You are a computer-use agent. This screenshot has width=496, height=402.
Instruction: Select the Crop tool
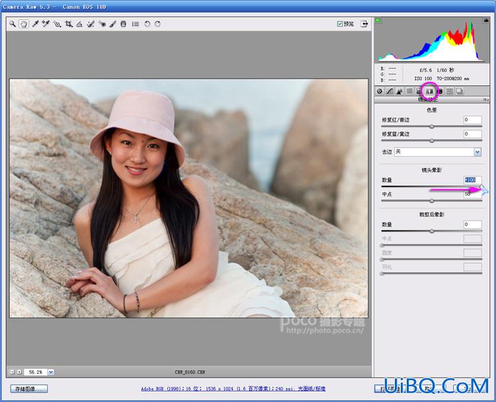68,24
